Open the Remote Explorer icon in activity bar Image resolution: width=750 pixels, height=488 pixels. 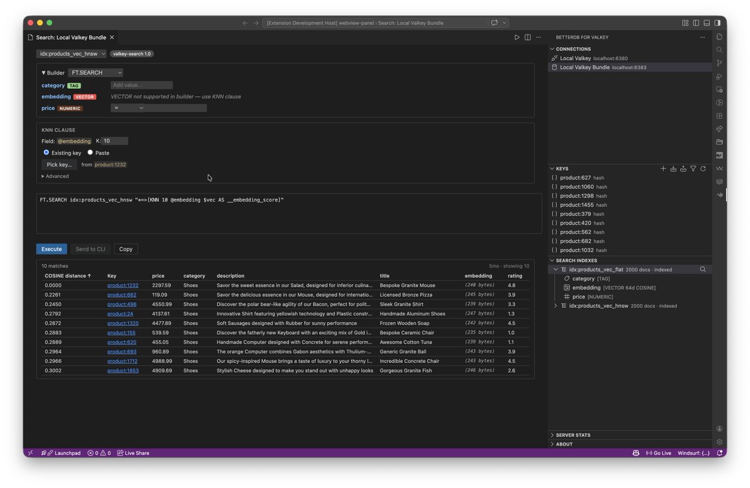tap(719, 89)
